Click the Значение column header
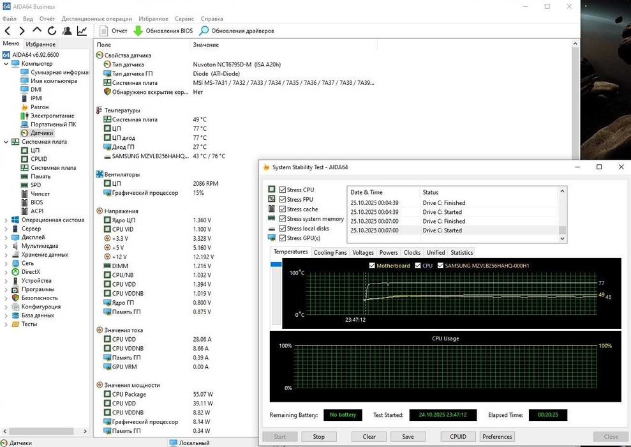This screenshot has height=447, width=631. point(283,45)
